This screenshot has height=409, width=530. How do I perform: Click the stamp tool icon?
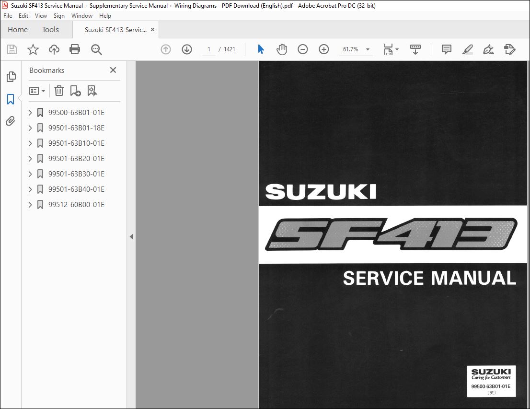click(x=509, y=49)
